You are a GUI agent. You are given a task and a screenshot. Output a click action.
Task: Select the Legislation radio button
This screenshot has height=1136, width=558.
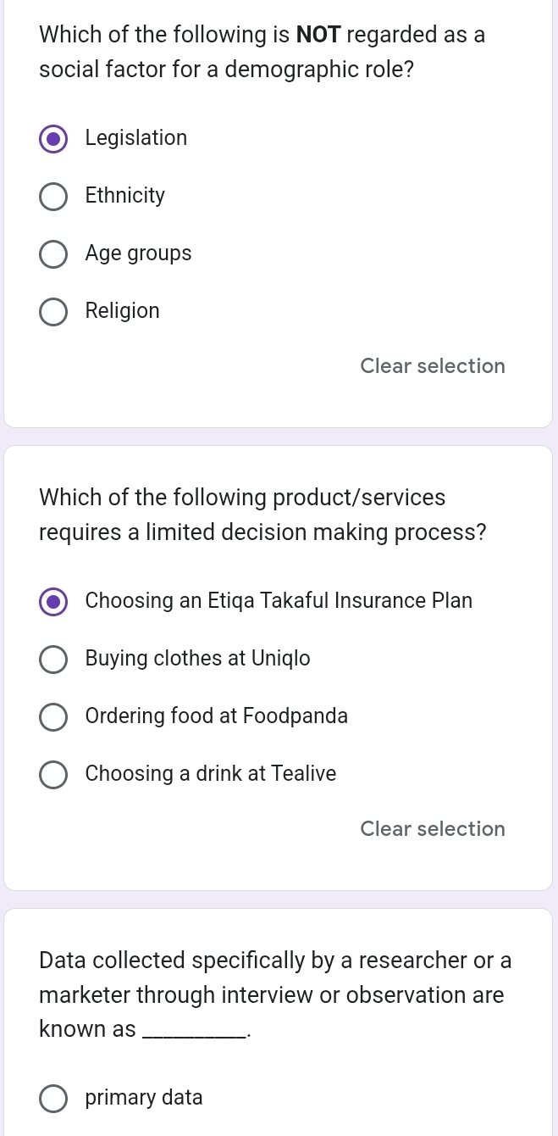point(54,139)
